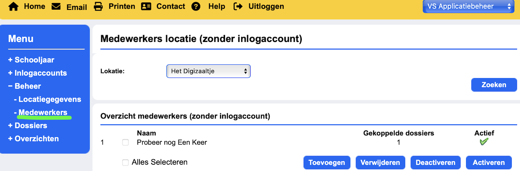Open Locatiegegevens in the sidebar menu
This screenshot has height=171, width=520.
(x=50, y=99)
